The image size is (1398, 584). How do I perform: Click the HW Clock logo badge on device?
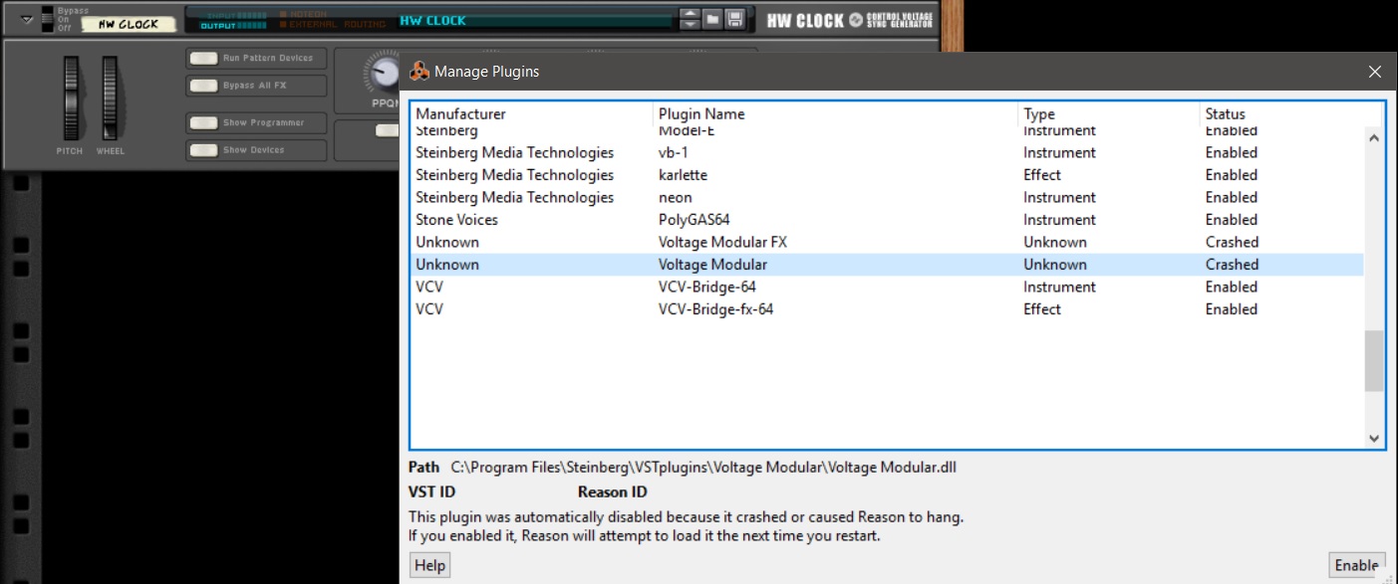849,20
